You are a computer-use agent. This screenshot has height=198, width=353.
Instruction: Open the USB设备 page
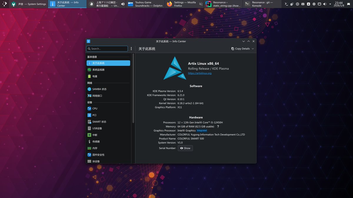click(108, 128)
